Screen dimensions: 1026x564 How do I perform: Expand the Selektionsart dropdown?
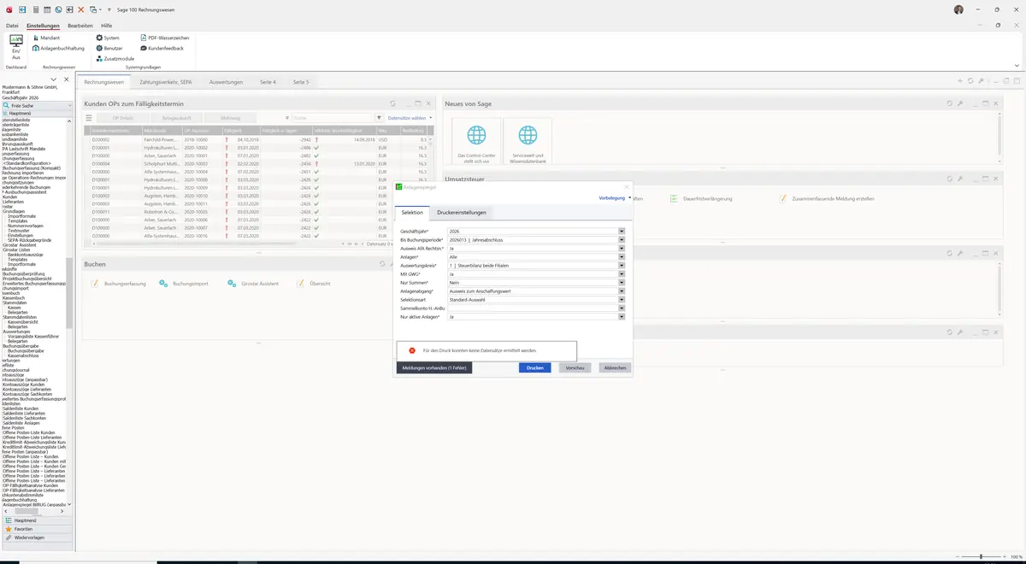(x=622, y=300)
